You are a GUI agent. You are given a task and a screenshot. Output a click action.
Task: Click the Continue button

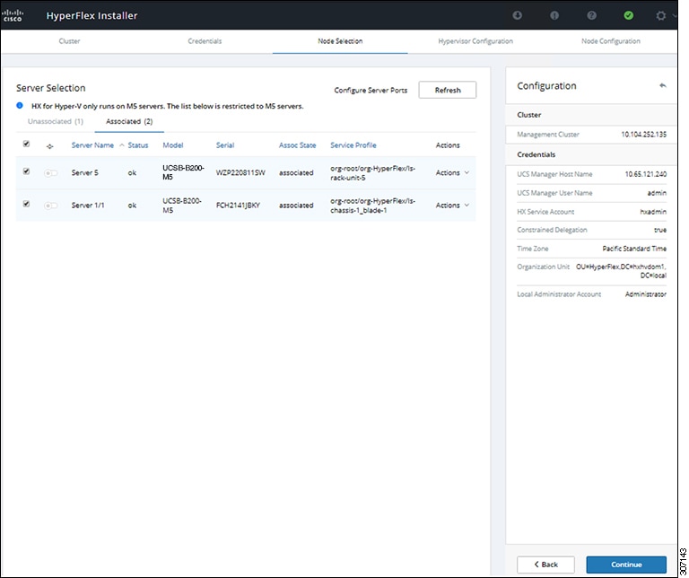pyautogui.click(x=626, y=564)
